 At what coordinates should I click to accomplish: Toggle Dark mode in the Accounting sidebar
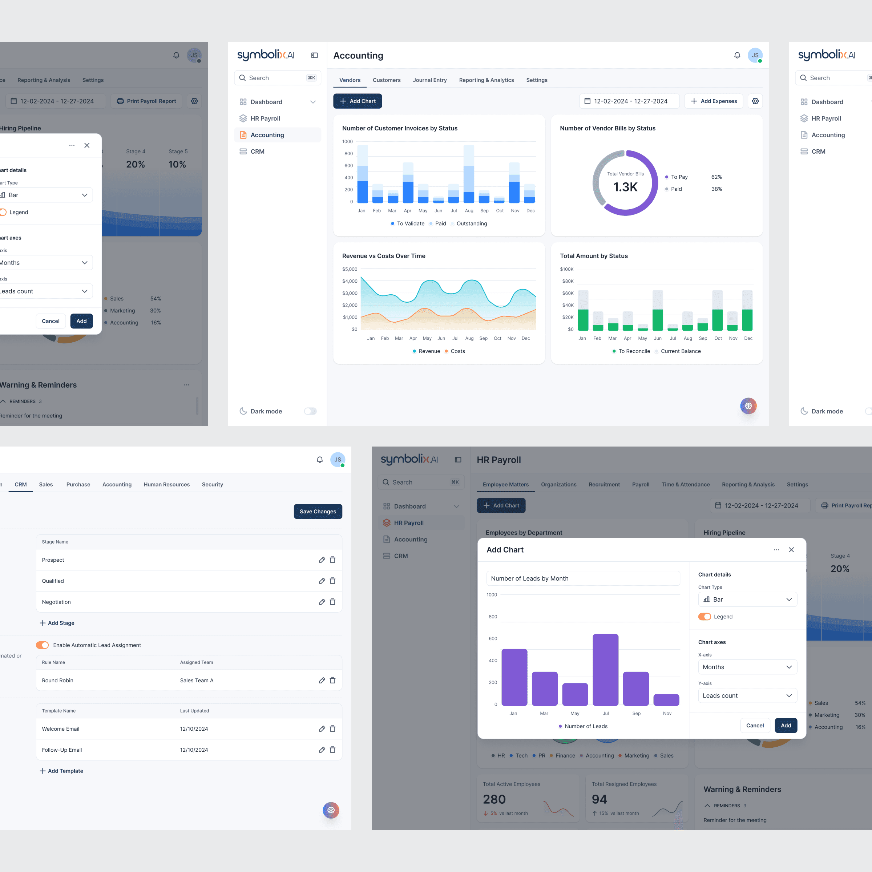[x=310, y=411]
